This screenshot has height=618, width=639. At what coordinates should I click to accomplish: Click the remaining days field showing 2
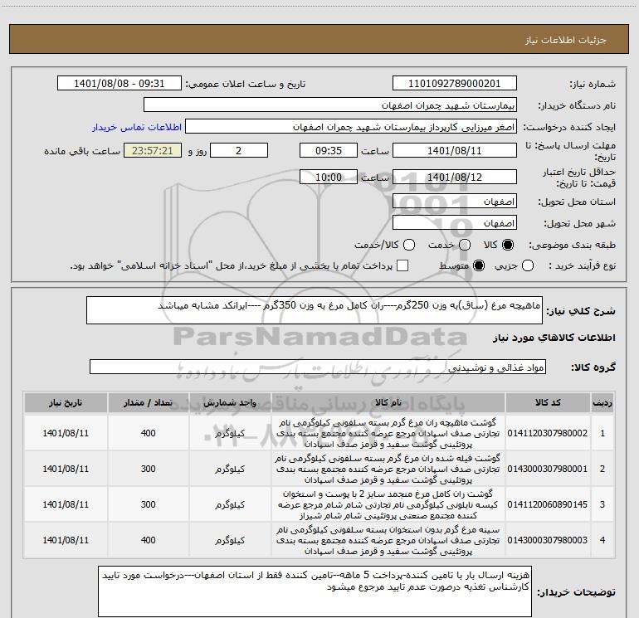[239, 150]
